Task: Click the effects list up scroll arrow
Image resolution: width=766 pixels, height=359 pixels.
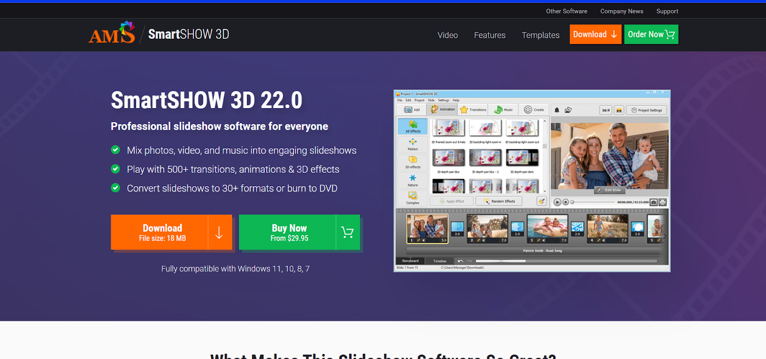Action: 544,121
